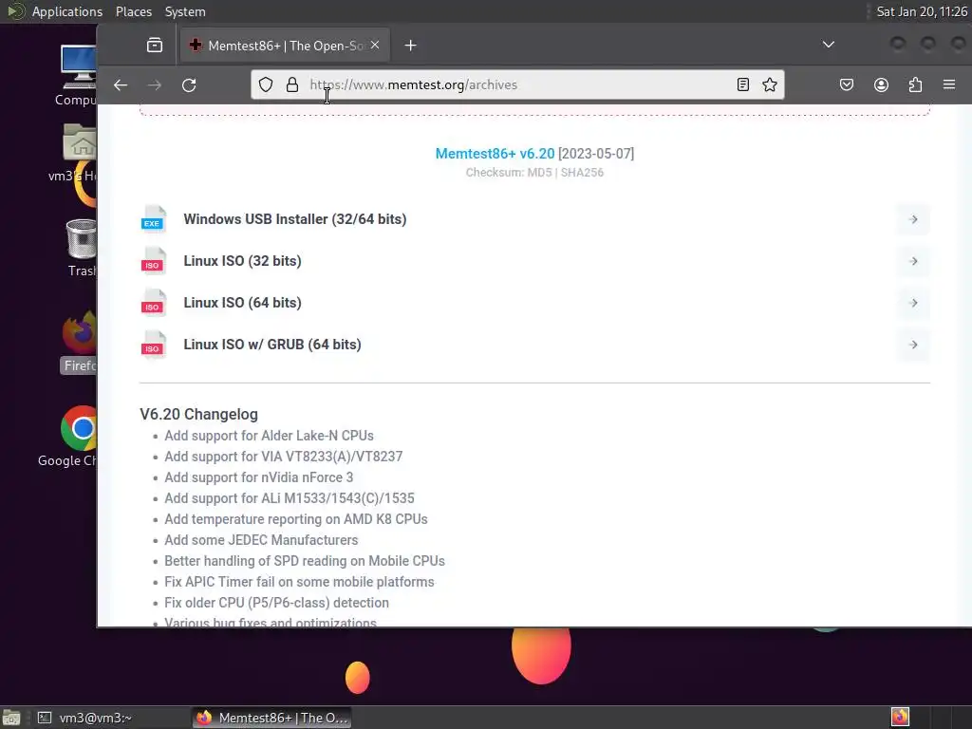Image resolution: width=972 pixels, height=729 pixels.
Task: Click the V6.20 Changelog heading
Action: tap(199, 414)
